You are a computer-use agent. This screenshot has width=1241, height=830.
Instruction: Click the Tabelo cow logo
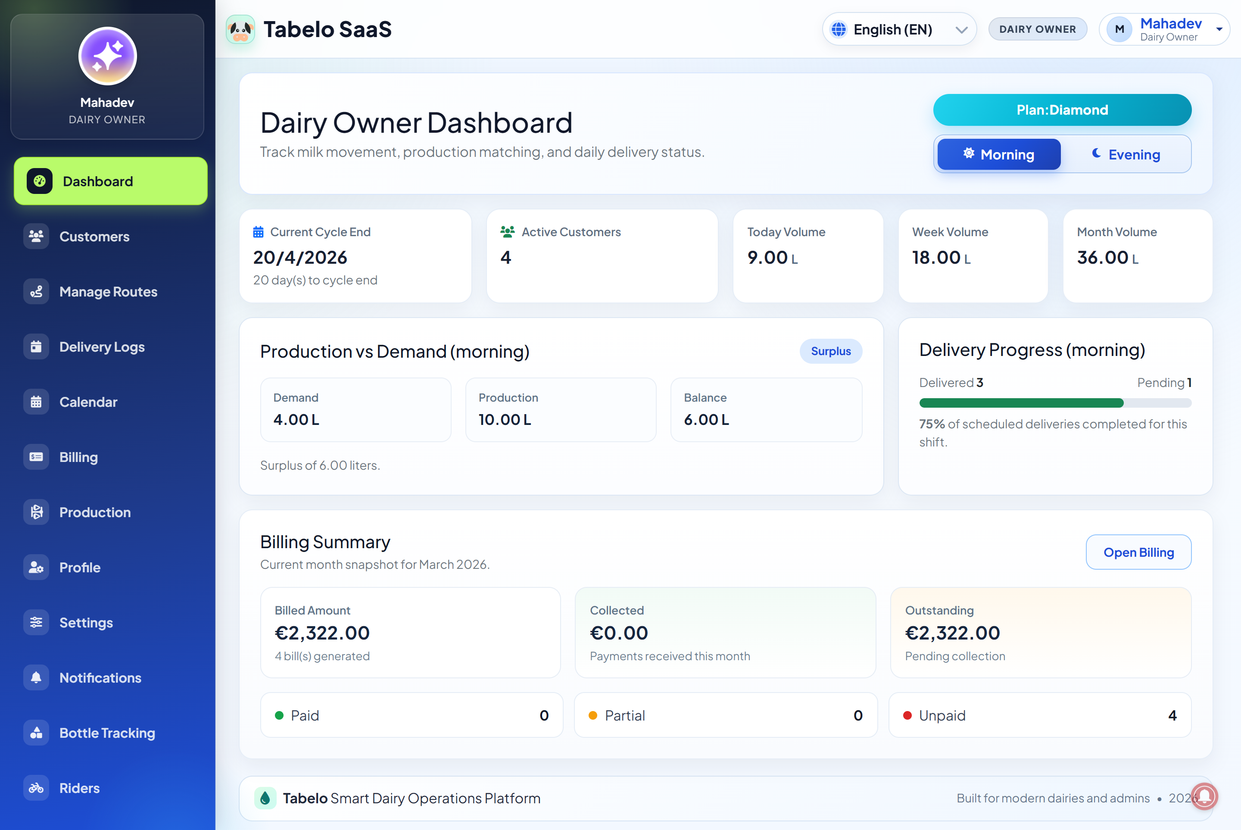pos(240,29)
